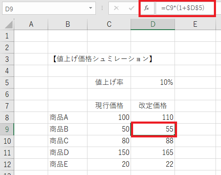Select row 1 header
This screenshot has height=175, width=221.
[7, 36]
